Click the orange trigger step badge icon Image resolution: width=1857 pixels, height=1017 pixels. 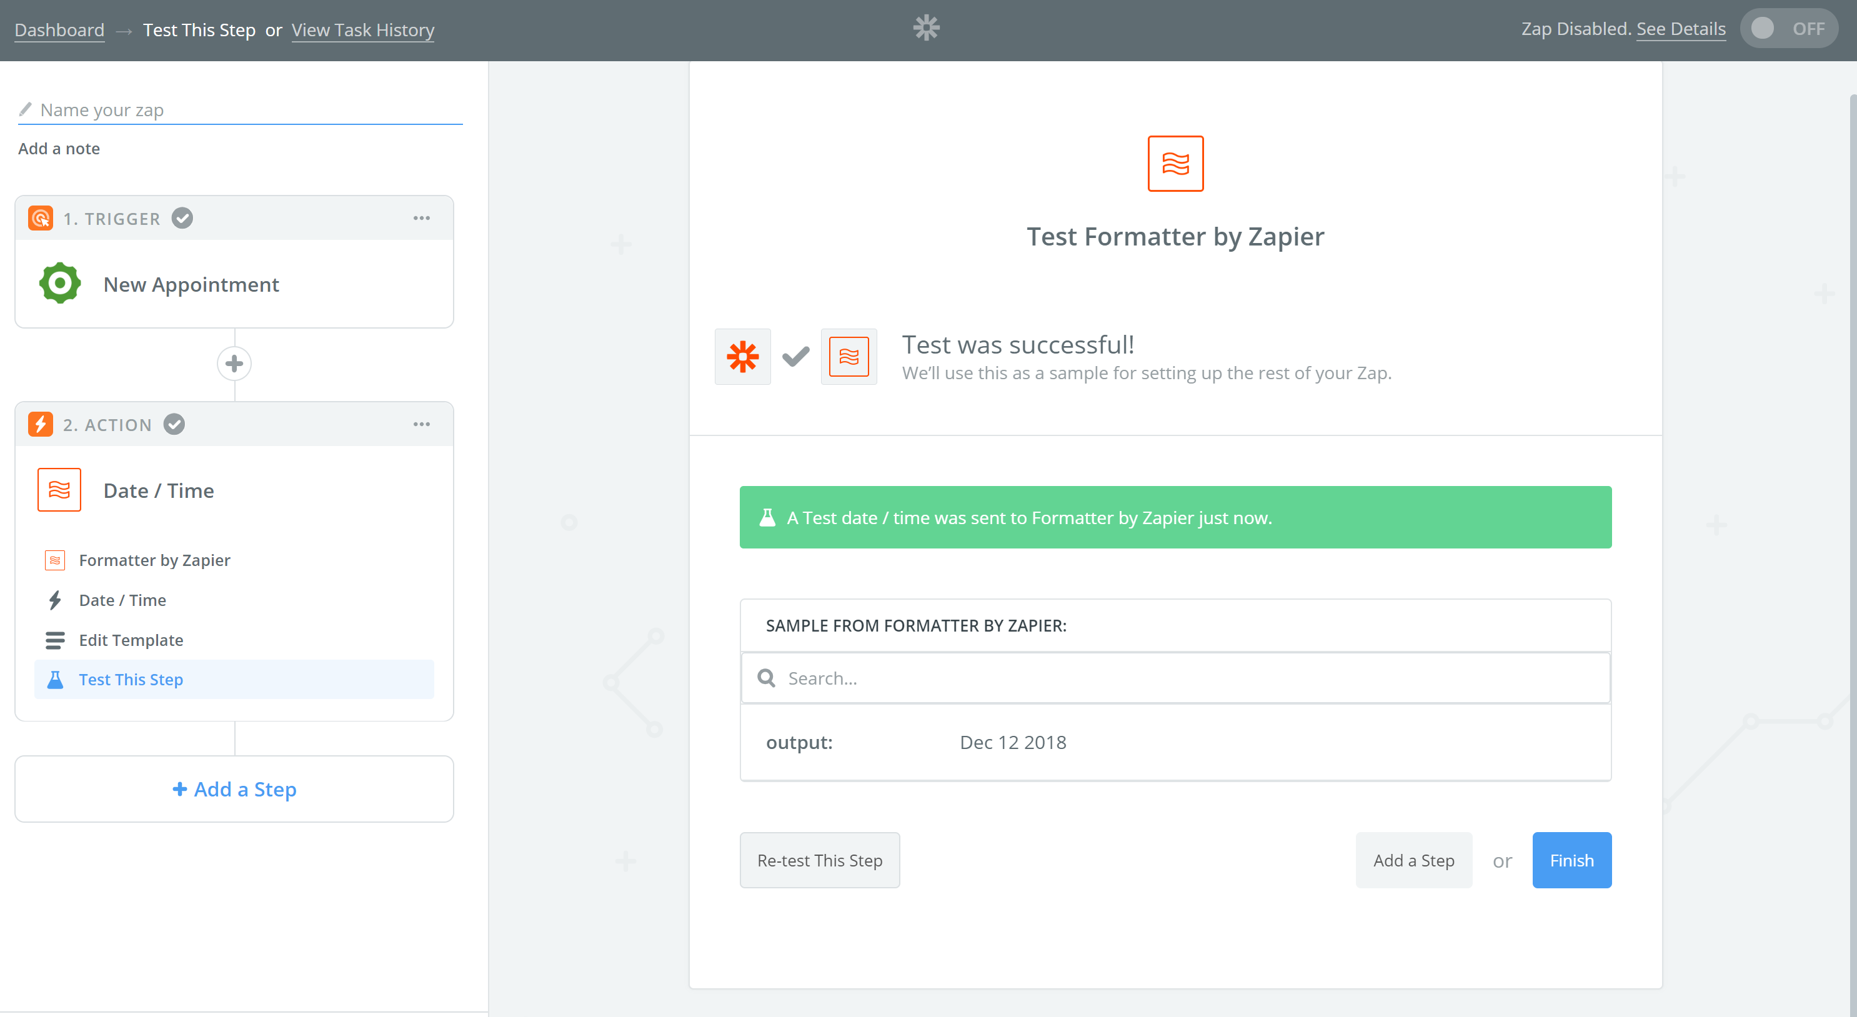click(41, 219)
